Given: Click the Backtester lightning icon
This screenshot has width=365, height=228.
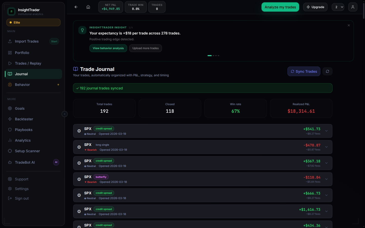Looking at the screenshot, I should click(x=10, y=119).
